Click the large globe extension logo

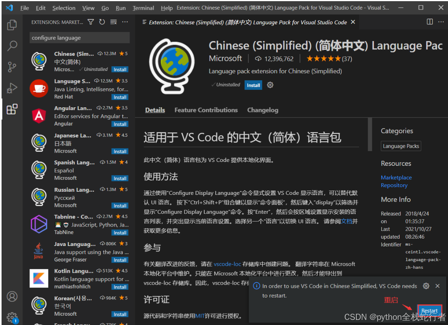click(172, 66)
